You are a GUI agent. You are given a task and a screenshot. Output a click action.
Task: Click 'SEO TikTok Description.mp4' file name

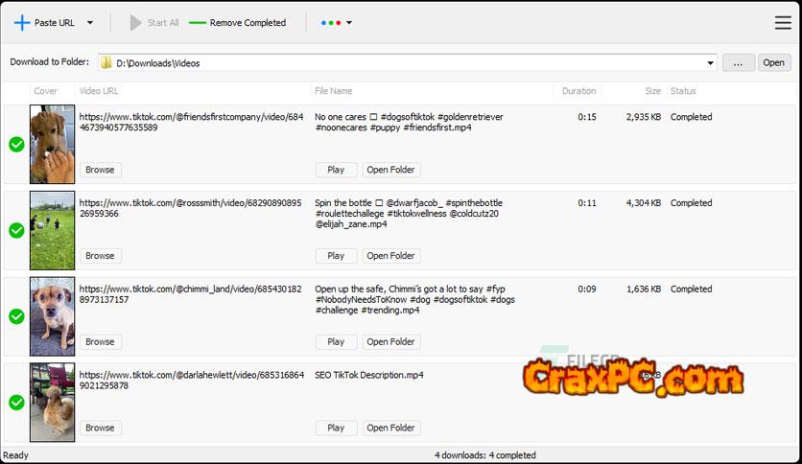coord(369,375)
